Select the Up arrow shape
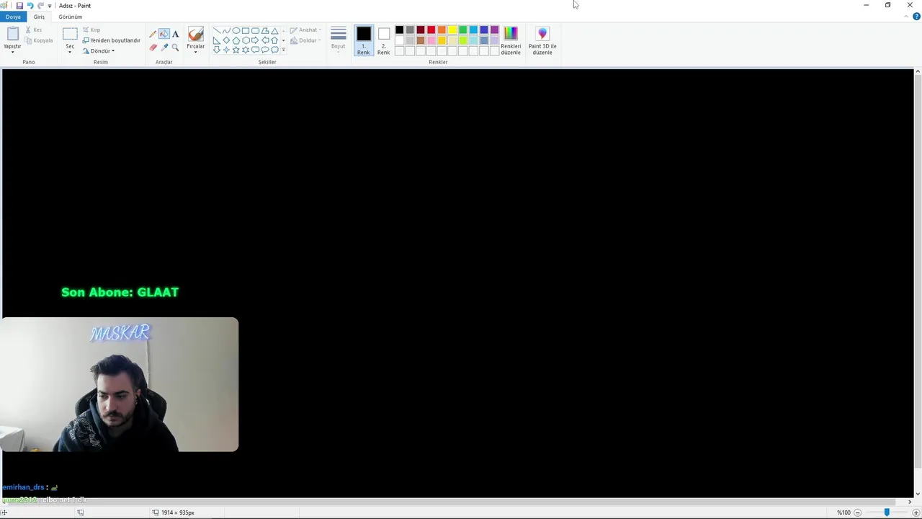 click(x=274, y=40)
